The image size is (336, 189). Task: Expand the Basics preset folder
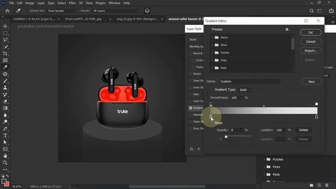tap(212, 37)
